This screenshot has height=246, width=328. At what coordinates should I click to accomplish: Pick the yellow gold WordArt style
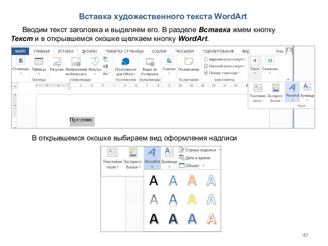192,200
